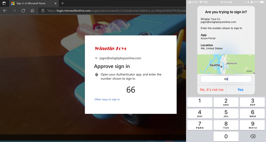The width and height of the screenshot is (266, 142).
Task: Tap the VPN status indicator
Action: [206, 2]
